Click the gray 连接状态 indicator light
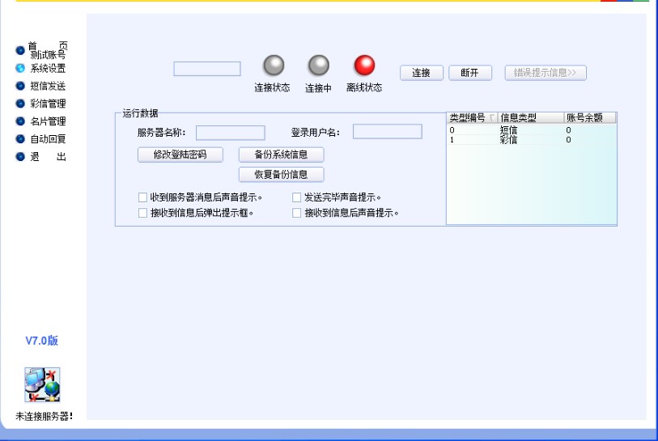This screenshot has width=658, height=441. [x=274, y=65]
